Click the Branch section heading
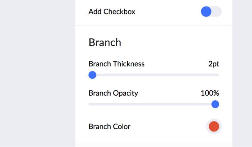Image resolution: width=252 pixels, height=147 pixels. coord(105,43)
